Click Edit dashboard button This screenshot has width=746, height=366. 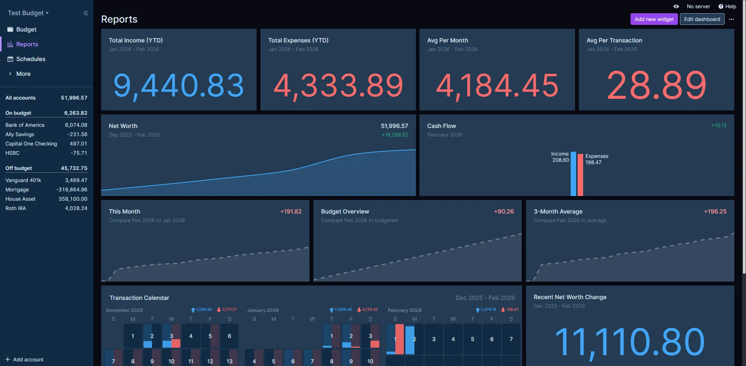point(702,19)
